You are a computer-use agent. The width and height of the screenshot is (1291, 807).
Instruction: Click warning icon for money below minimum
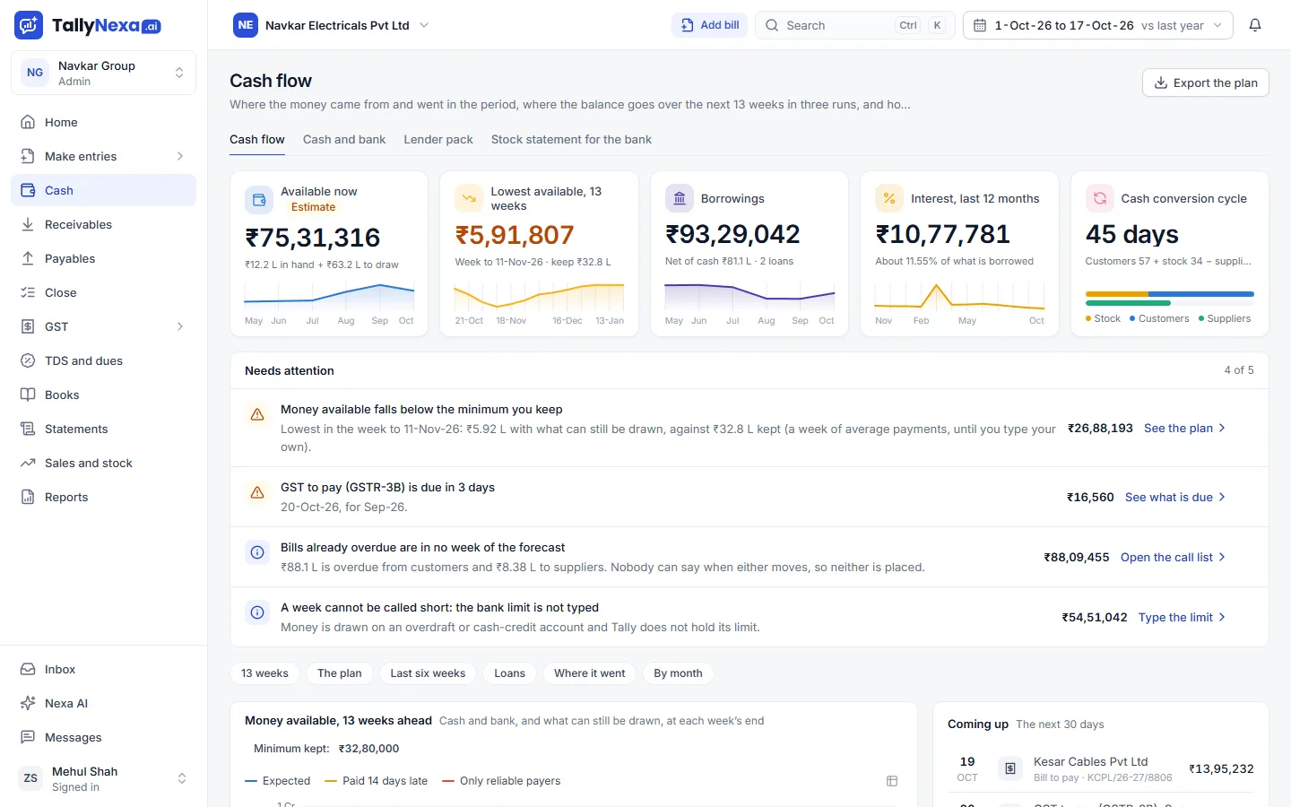[257, 414]
